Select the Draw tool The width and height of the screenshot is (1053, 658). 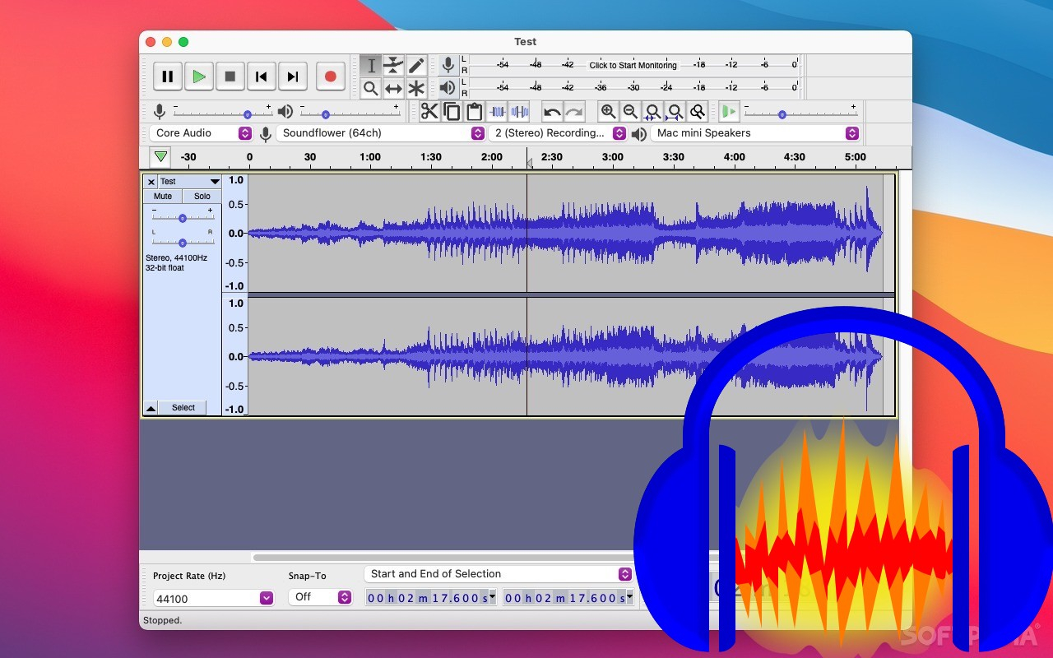415,65
